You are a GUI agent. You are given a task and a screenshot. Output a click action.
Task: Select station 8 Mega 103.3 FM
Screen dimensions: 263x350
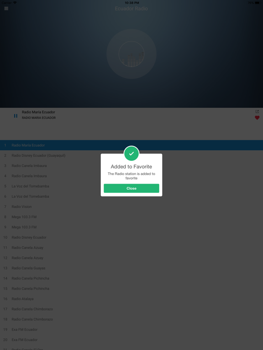(x=131, y=217)
